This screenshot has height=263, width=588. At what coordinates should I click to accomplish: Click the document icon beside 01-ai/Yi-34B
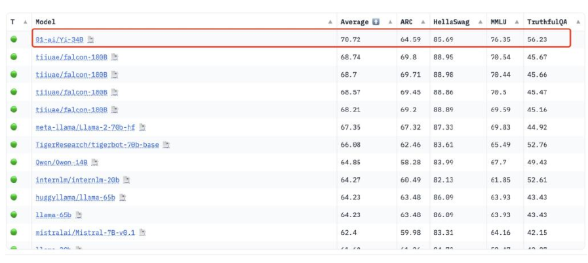(x=91, y=40)
